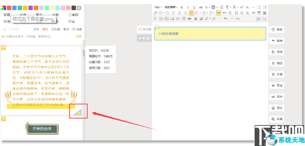Insert a formula with sigma icon

point(155,19)
